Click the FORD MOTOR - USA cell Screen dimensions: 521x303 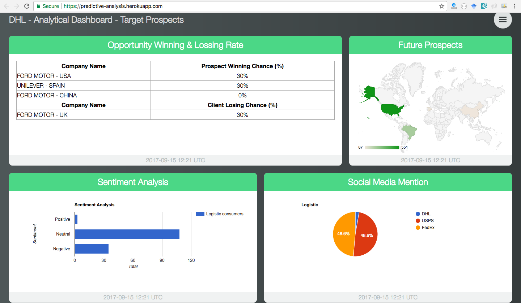pyautogui.click(x=84, y=76)
